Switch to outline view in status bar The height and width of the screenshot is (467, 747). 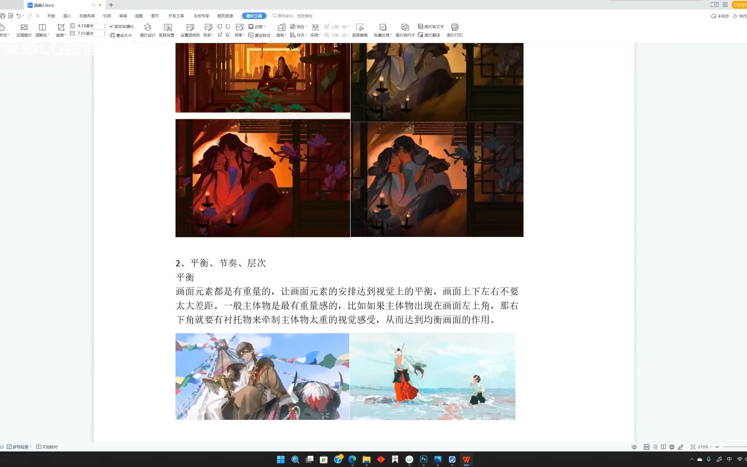coord(655,447)
